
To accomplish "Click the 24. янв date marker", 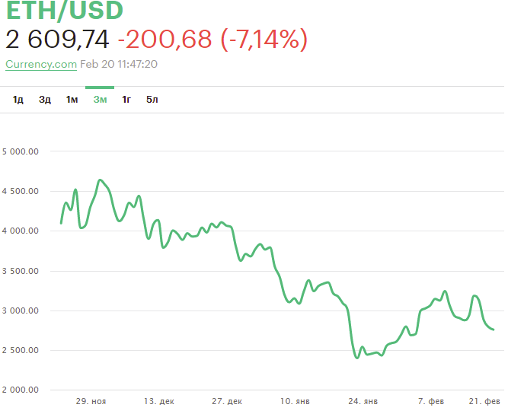I will (362, 400).
